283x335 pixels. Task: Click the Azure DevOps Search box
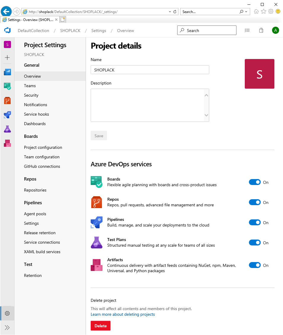click(x=207, y=30)
